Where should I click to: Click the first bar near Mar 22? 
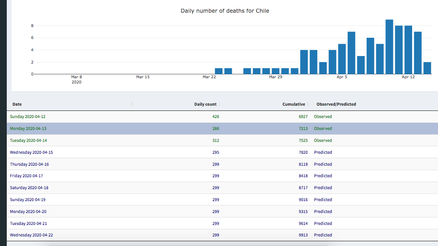pyautogui.click(x=219, y=71)
